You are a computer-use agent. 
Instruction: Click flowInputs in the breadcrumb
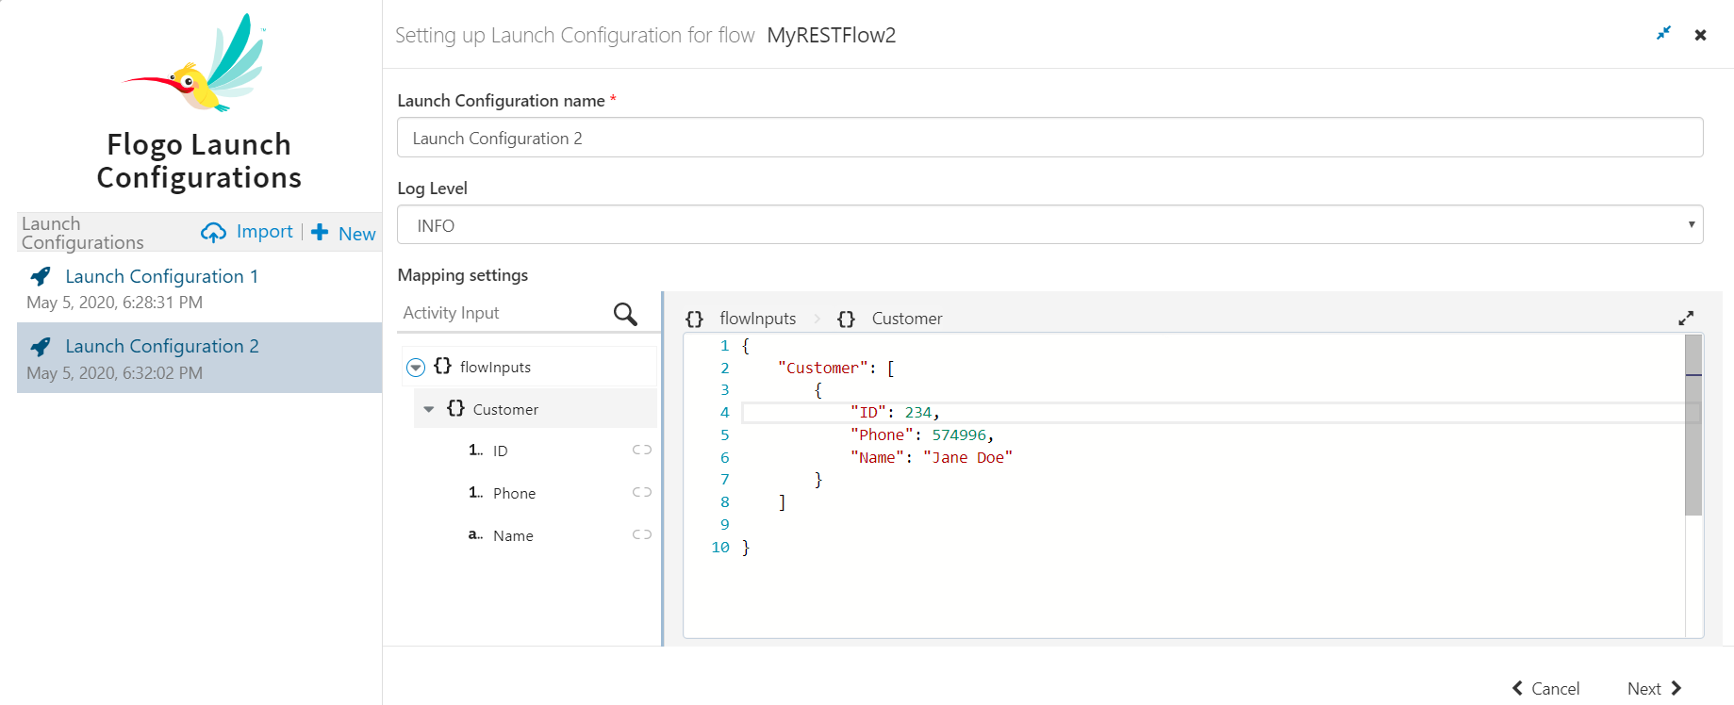coord(757,319)
